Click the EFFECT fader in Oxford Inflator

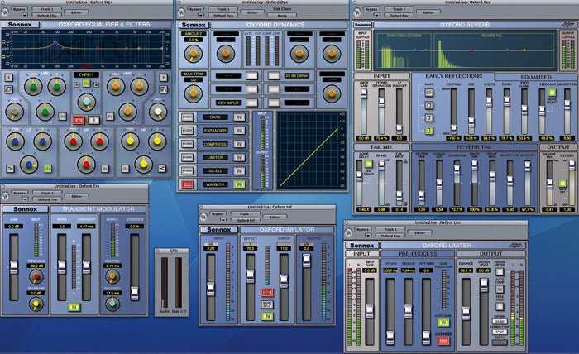coord(251,275)
